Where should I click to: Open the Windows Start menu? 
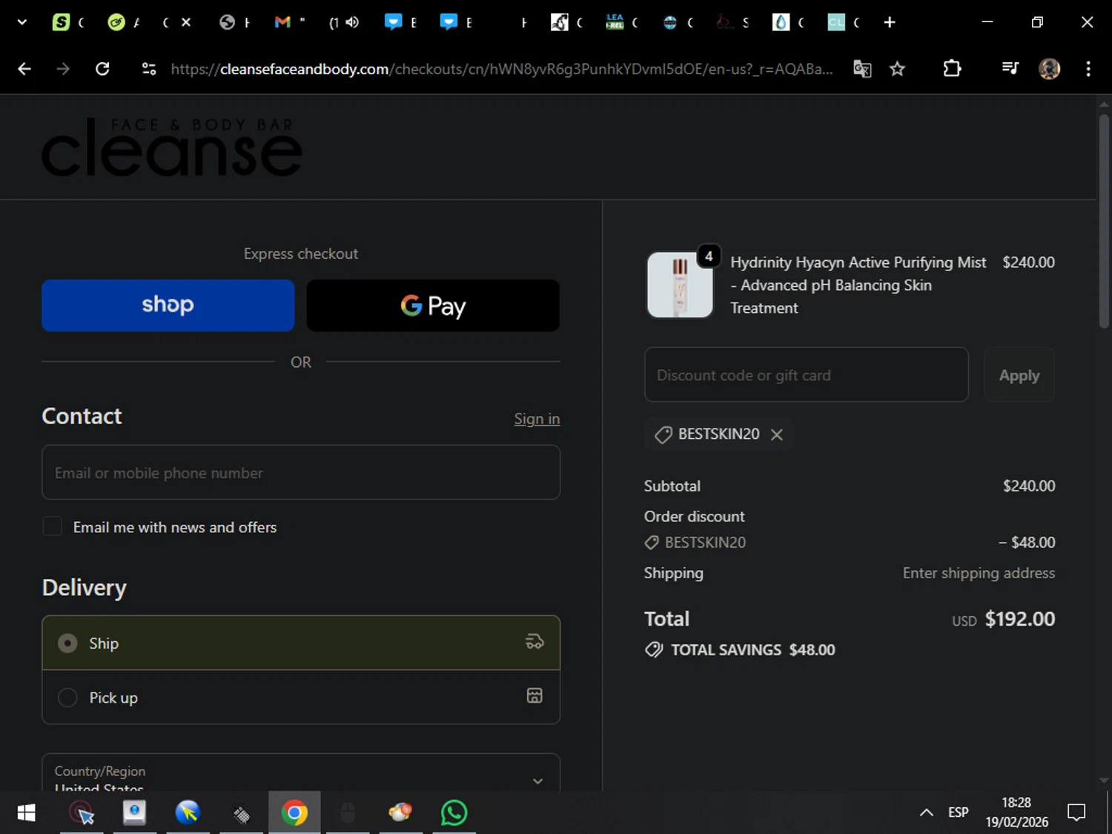click(26, 813)
